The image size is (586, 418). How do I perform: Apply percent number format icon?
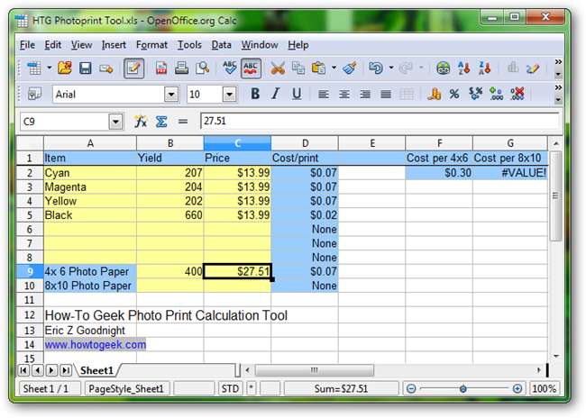click(454, 94)
